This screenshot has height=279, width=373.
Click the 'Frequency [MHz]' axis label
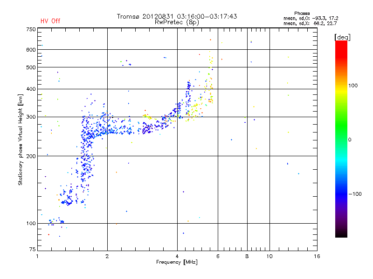pyautogui.click(x=177, y=262)
